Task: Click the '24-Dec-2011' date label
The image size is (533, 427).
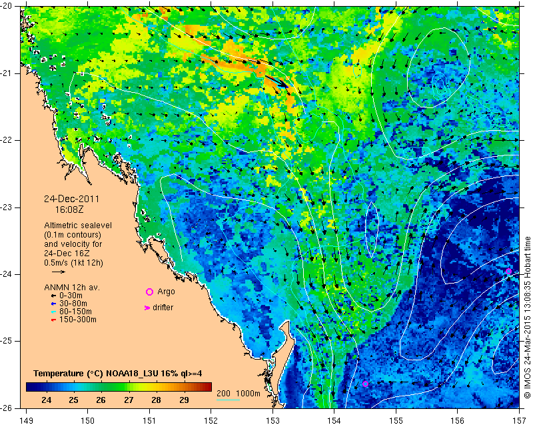Action: click(72, 199)
